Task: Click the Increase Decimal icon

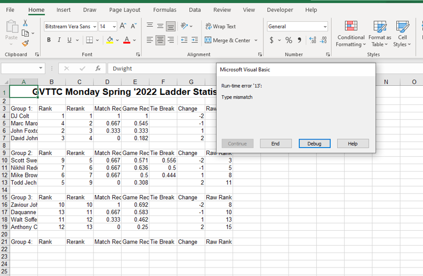Action: [x=312, y=40]
